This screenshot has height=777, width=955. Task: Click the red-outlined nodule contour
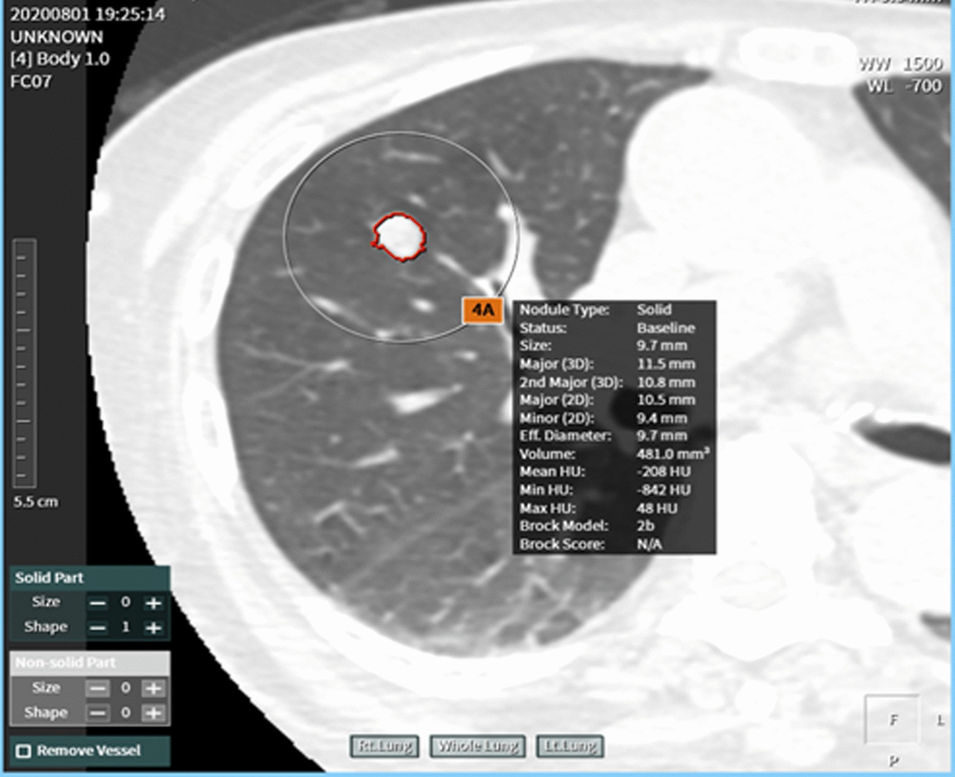pos(400,237)
